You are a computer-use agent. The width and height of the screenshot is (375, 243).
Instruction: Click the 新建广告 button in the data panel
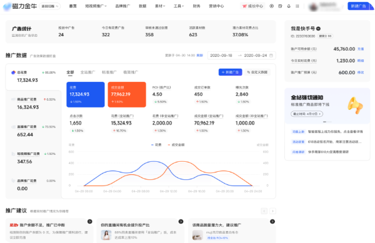click(x=230, y=72)
